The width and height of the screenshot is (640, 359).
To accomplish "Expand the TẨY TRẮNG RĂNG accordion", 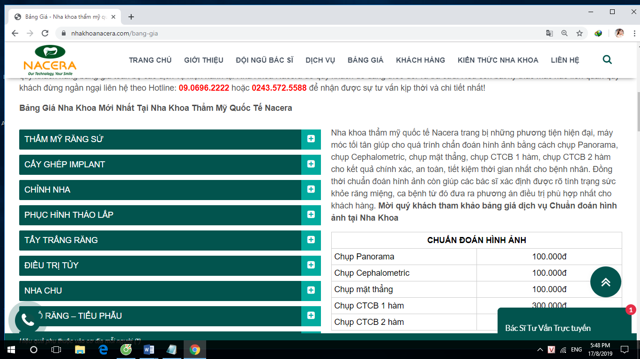I will [311, 240].
